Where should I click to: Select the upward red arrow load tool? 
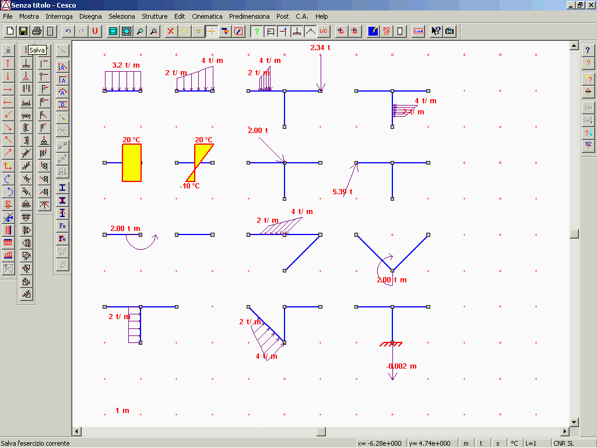(x=8, y=63)
